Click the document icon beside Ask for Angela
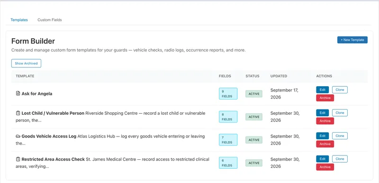The image size is (379, 183). 18,93
